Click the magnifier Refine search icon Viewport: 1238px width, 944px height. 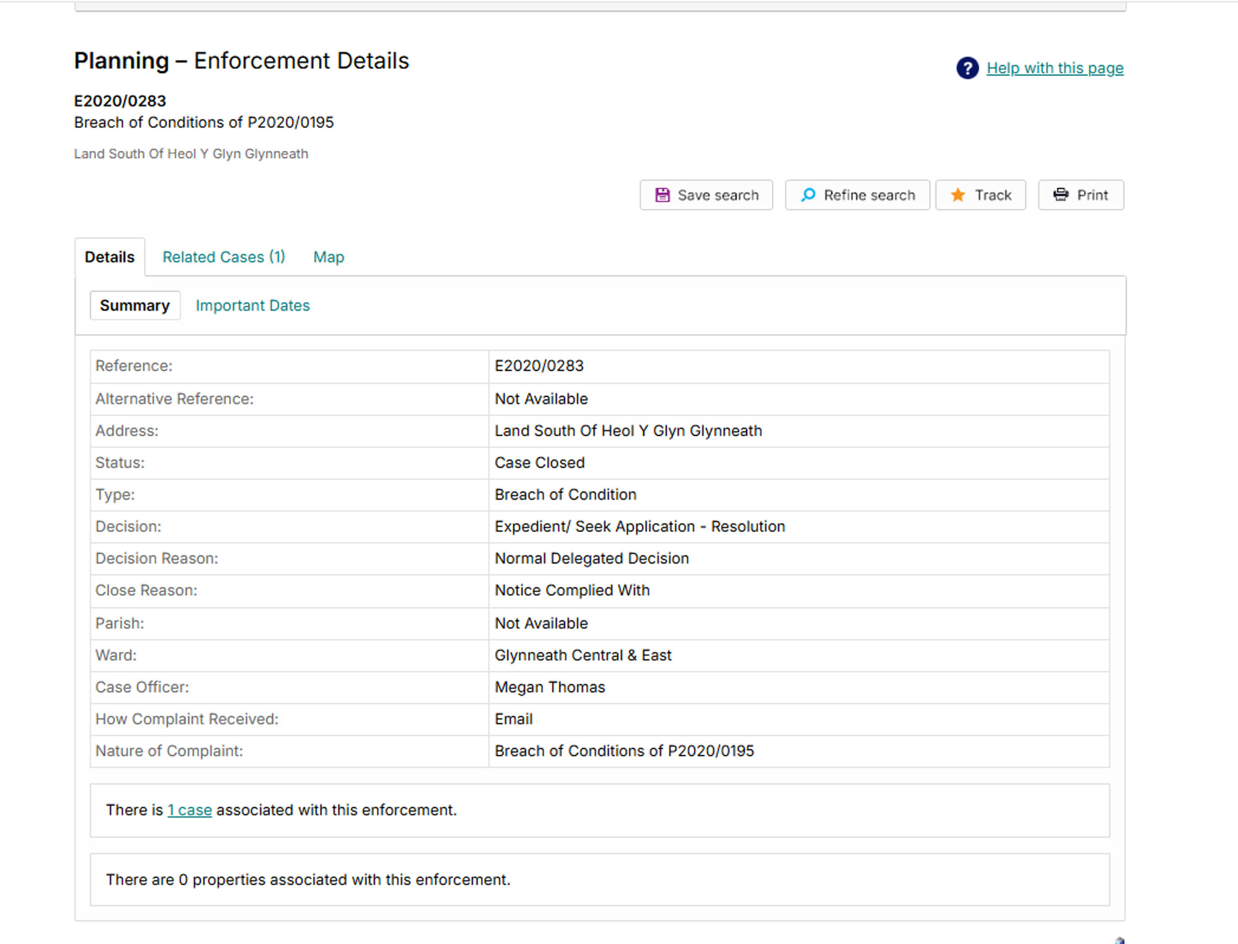click(808, 195)
